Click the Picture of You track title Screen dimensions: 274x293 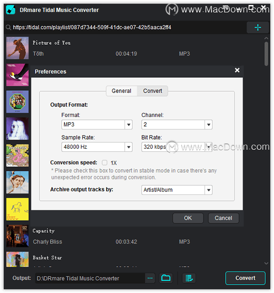tap(51, 43)
